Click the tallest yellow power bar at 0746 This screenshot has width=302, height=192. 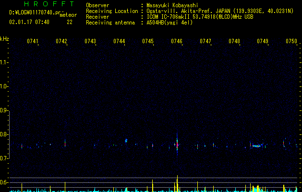pos(177,183)
